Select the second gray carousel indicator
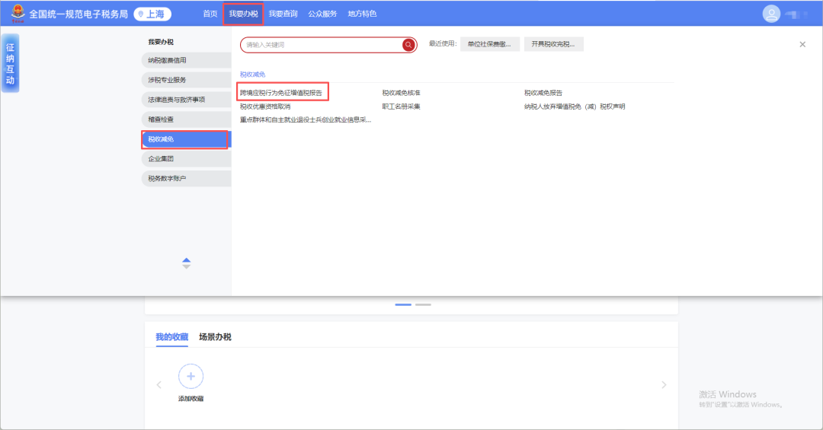This screenshot has height=430, width=823. coord(423,304)
